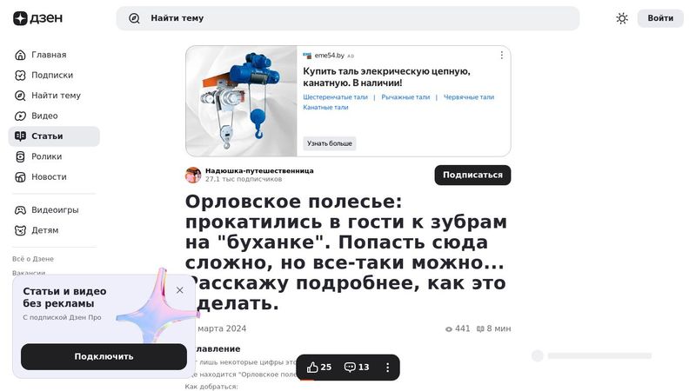Click Узнать больше in the ad
The width and height of the screenshot is (696, 391).
click(330, 143)
